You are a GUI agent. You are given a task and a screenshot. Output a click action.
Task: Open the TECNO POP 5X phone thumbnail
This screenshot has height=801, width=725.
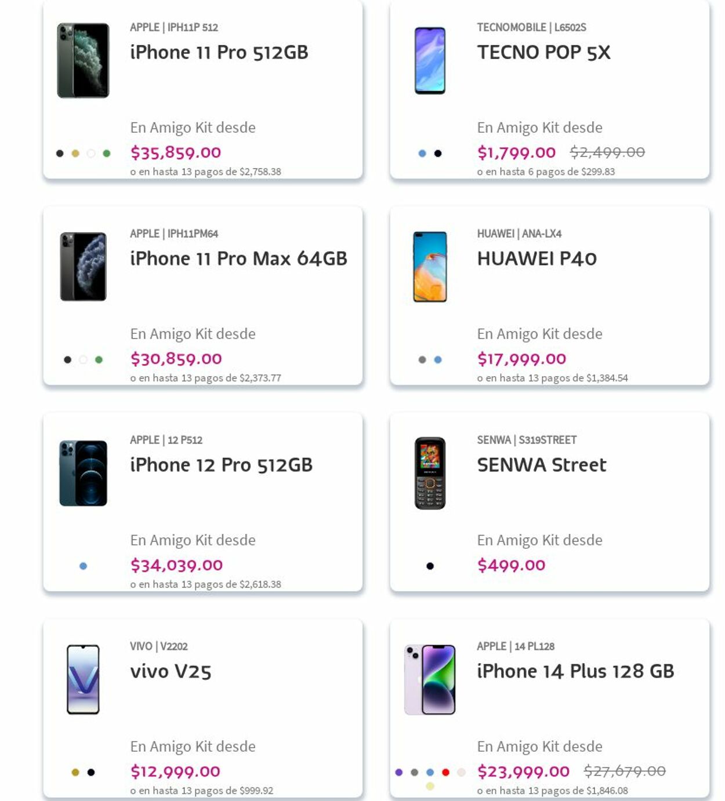pos(430,60)
